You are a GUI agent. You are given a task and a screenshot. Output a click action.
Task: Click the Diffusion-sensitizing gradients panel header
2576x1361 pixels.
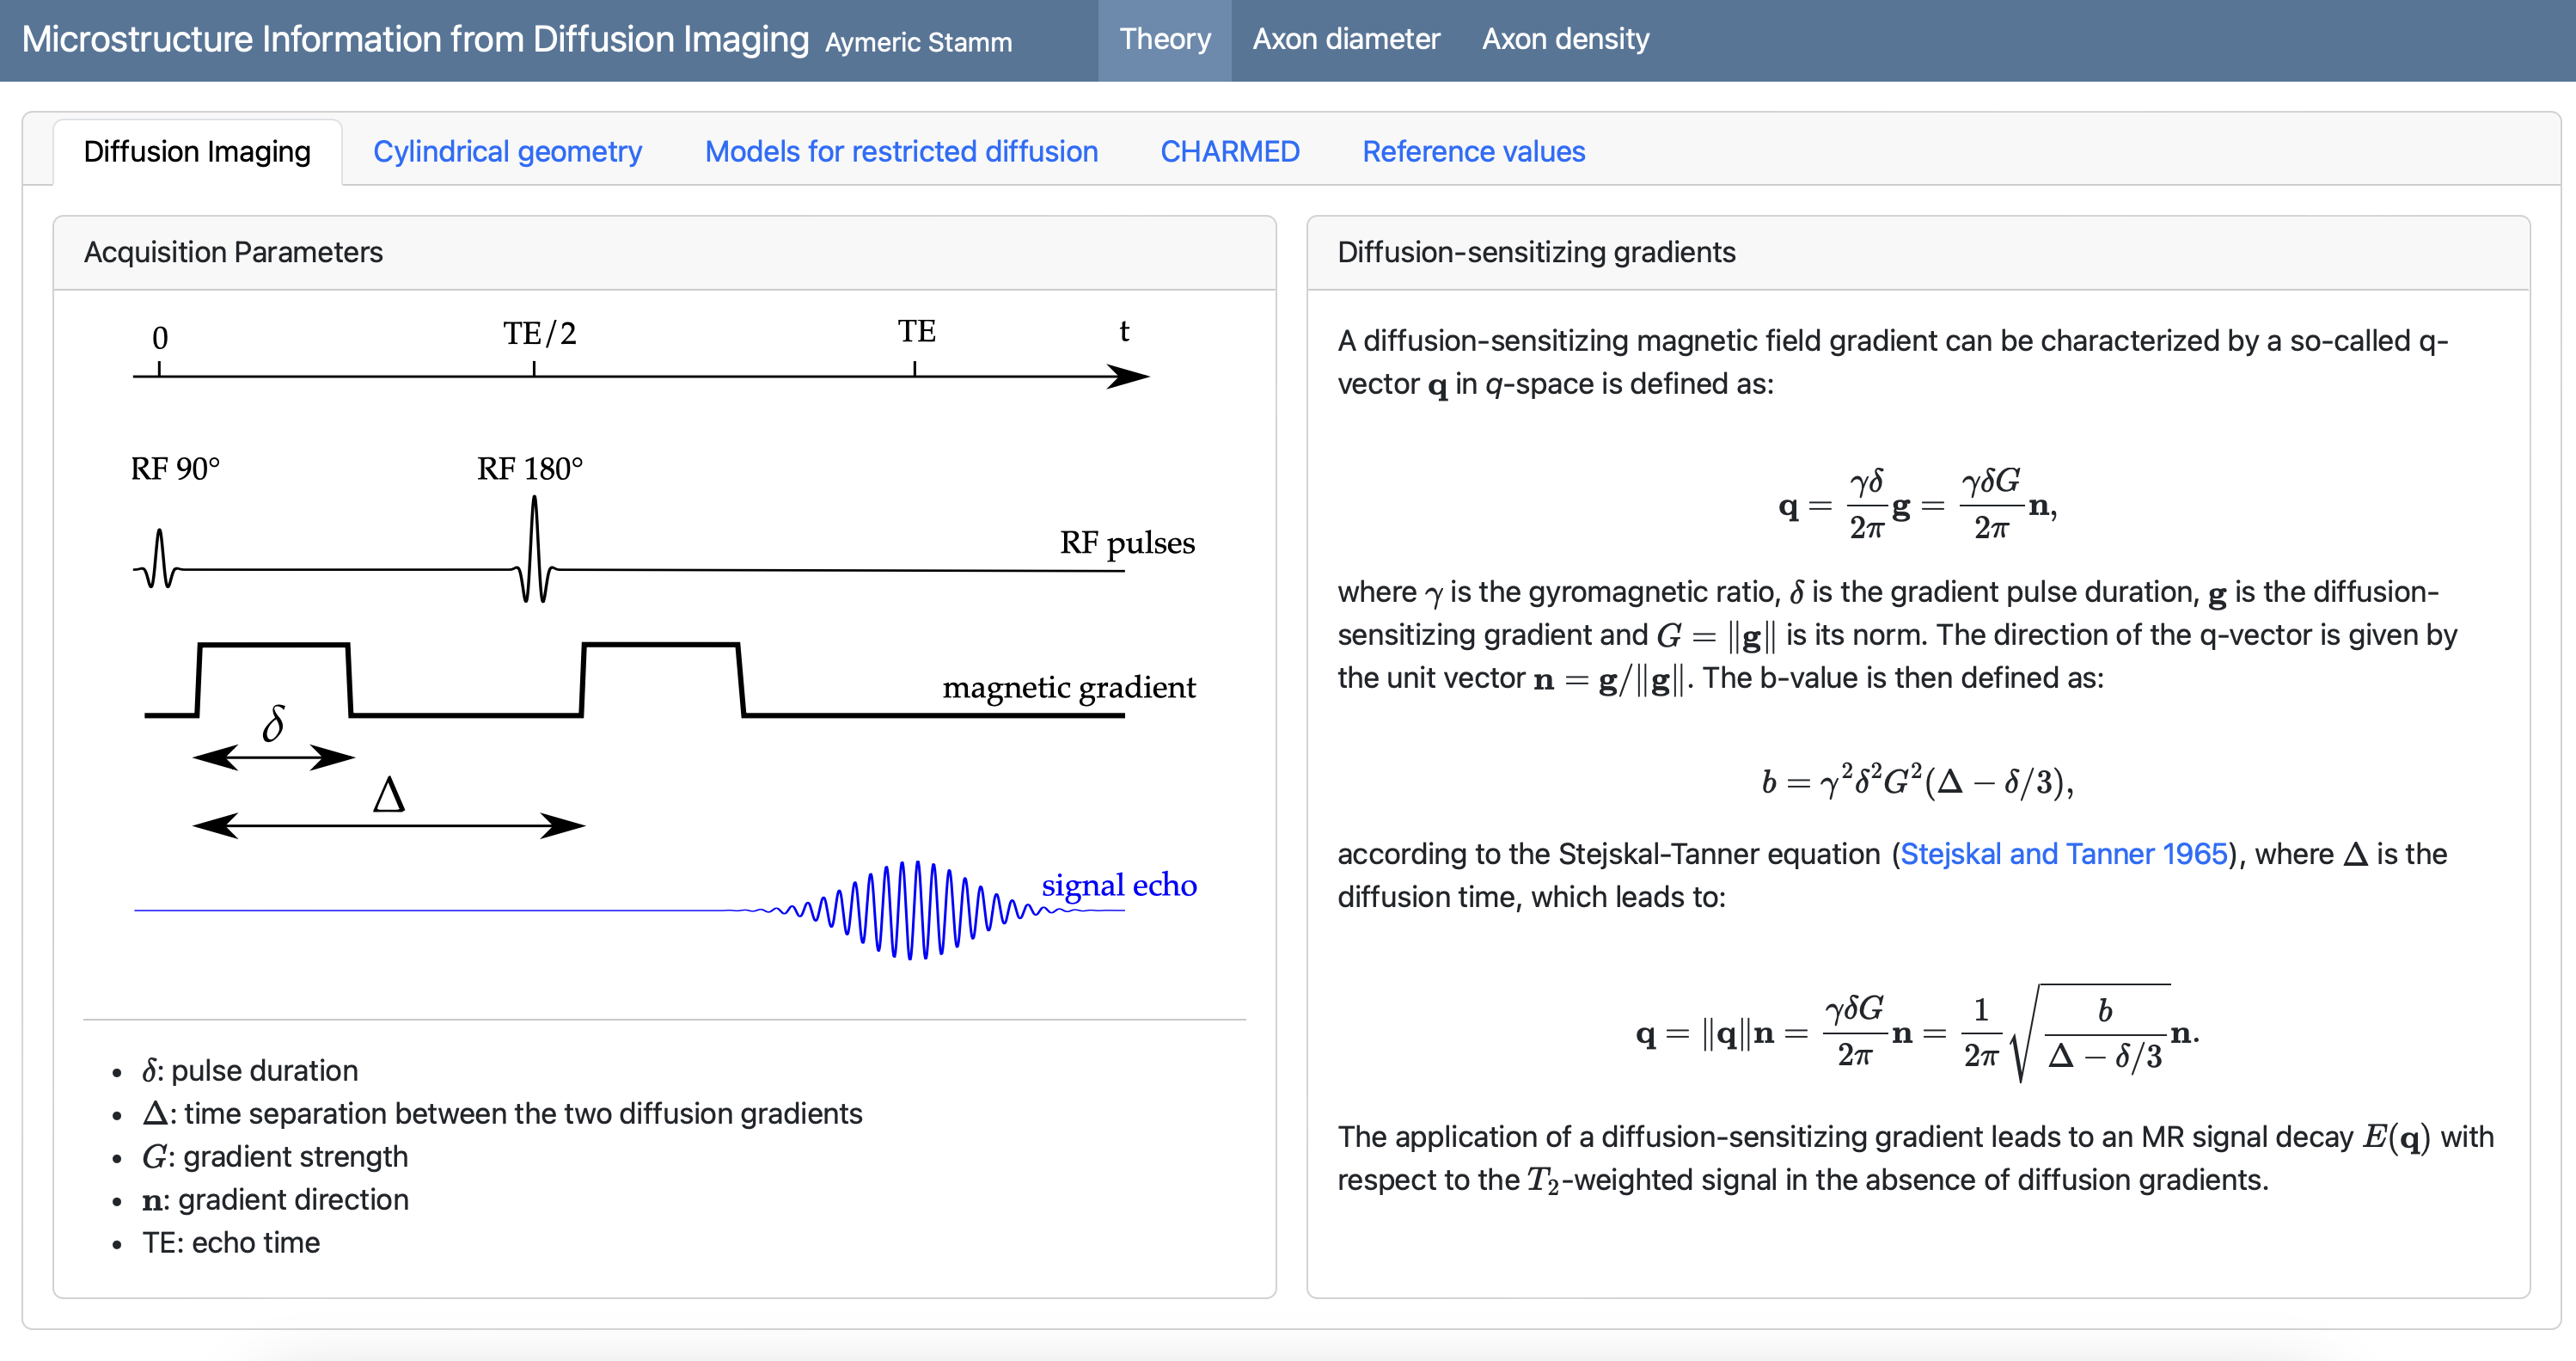(1536, 253)
